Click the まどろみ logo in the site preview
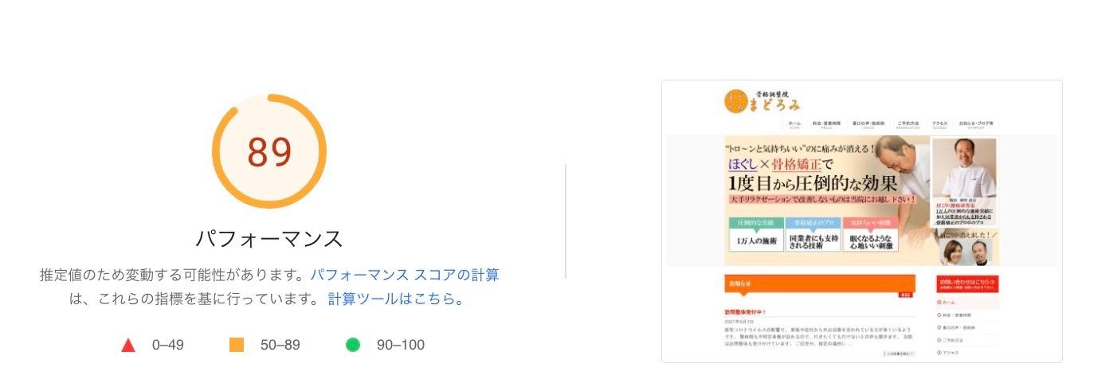1117x387 pixels. pos(762,101)
